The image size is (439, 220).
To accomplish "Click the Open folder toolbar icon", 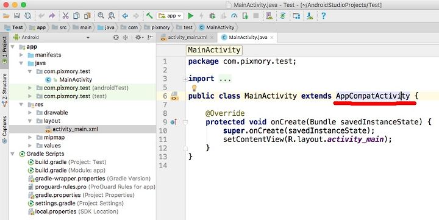I will click(6, 16).
